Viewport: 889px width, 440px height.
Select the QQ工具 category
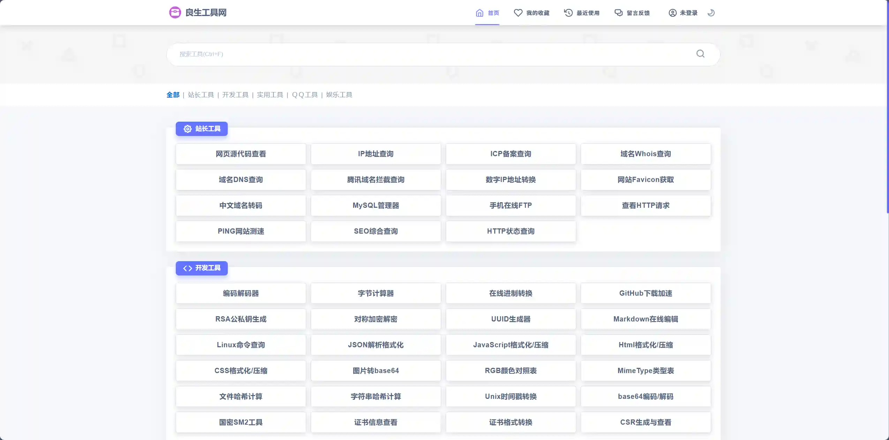305,94
